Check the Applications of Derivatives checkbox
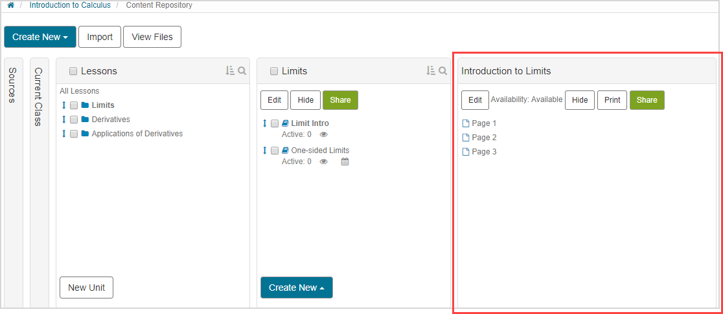This screenshot has width=723, height=314. [74, 134]
